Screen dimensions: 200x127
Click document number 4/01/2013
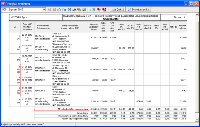pyautogui.click(x=39, y=99)
